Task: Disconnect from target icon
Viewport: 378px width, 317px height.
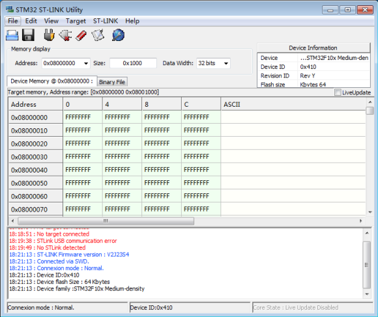Action: (65, 35)
